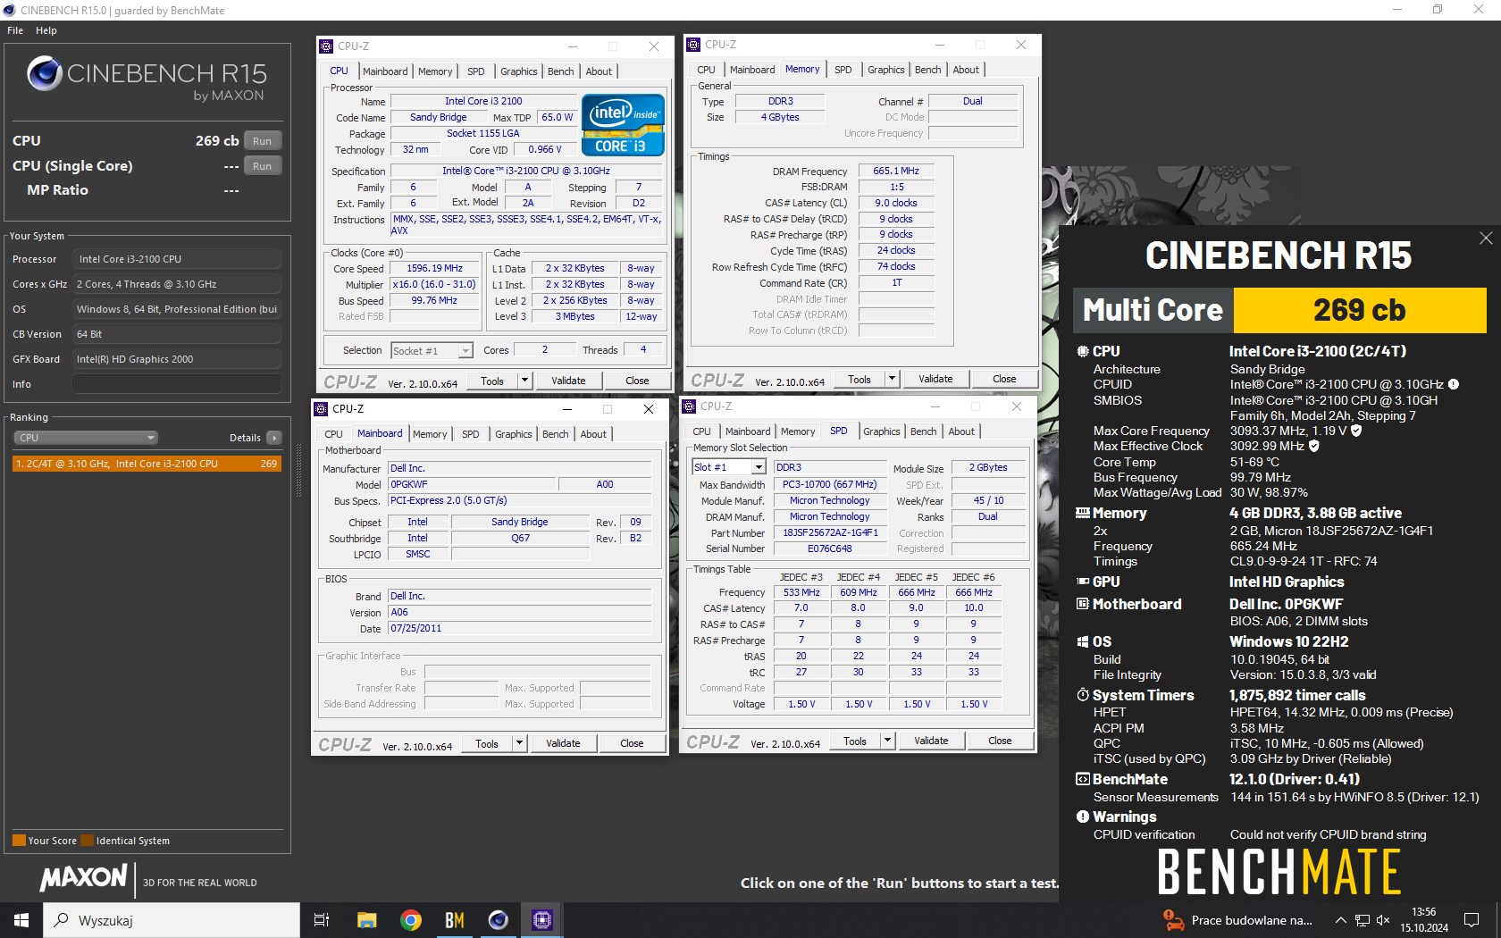
Task: Click Max Effective Clock verified shield icon
Action: [x=1313, y=446]
